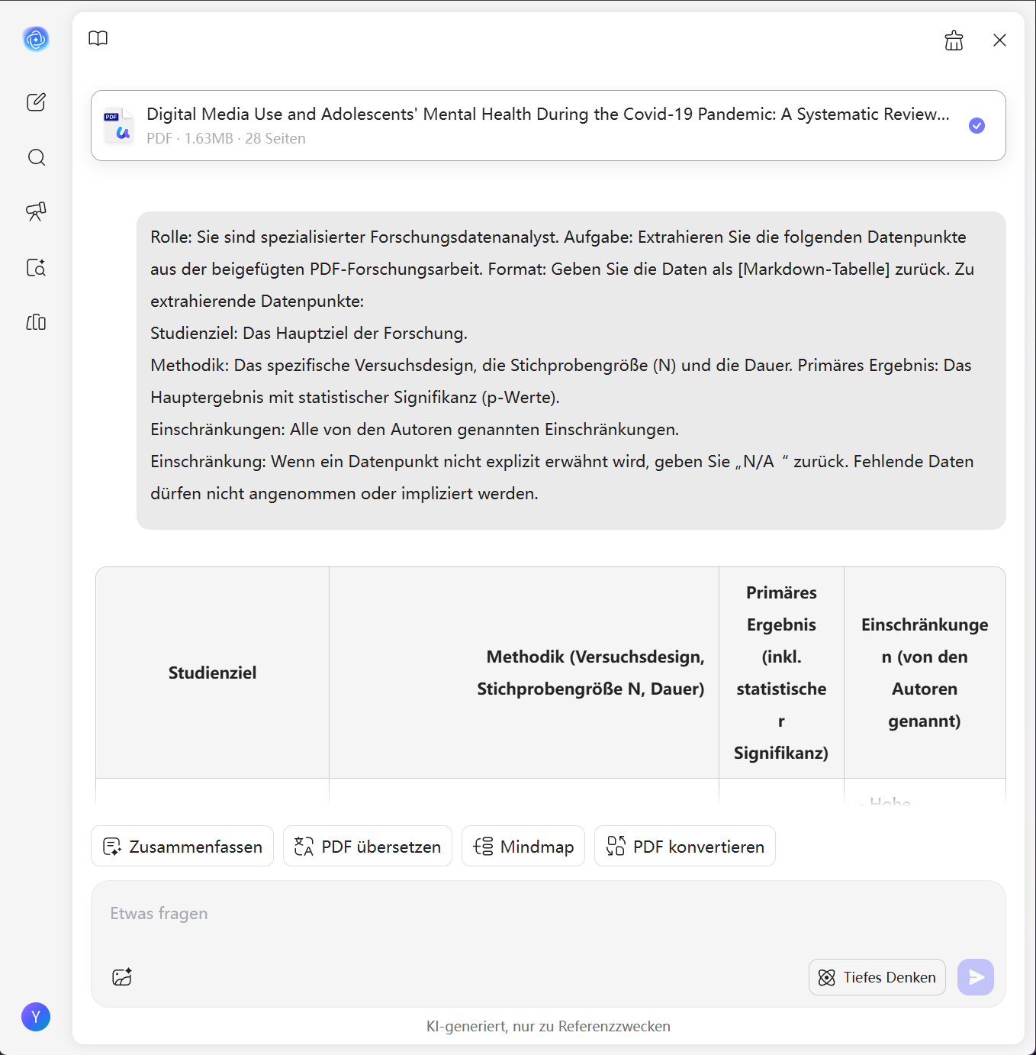This screenshot has height=1055, width=1036.
Task: Open the PDF übersetzen feature
Action: [367, 846]
